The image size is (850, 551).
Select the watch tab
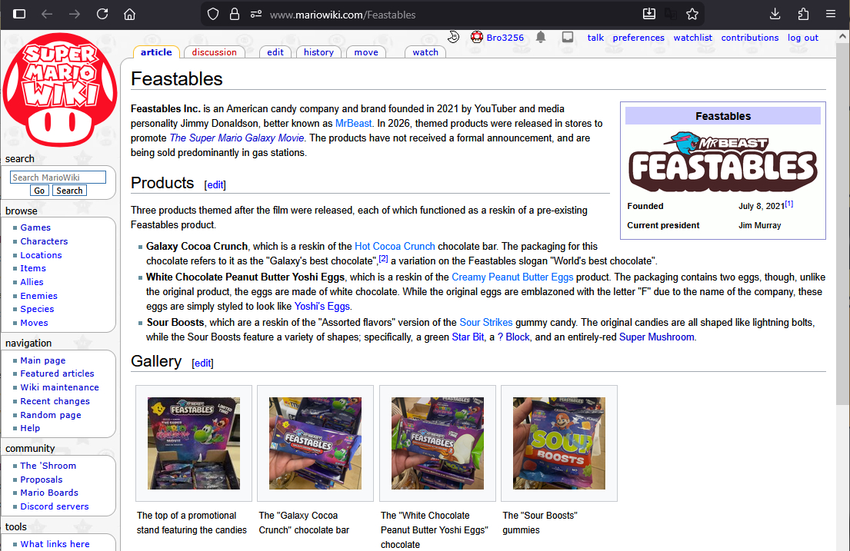point(425,52)
